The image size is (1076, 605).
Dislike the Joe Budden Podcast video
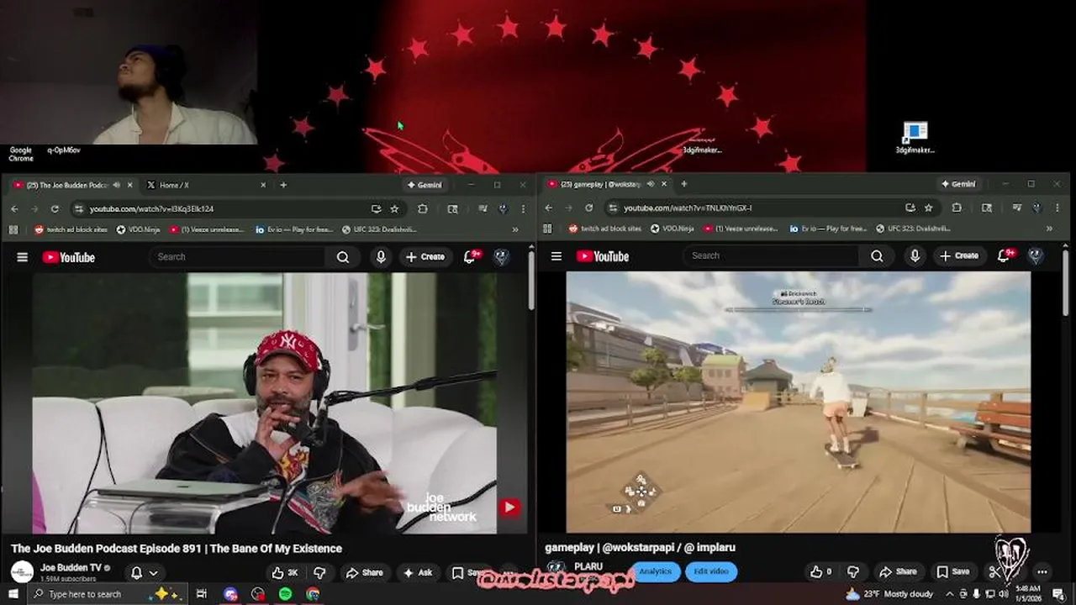(319, 573)
